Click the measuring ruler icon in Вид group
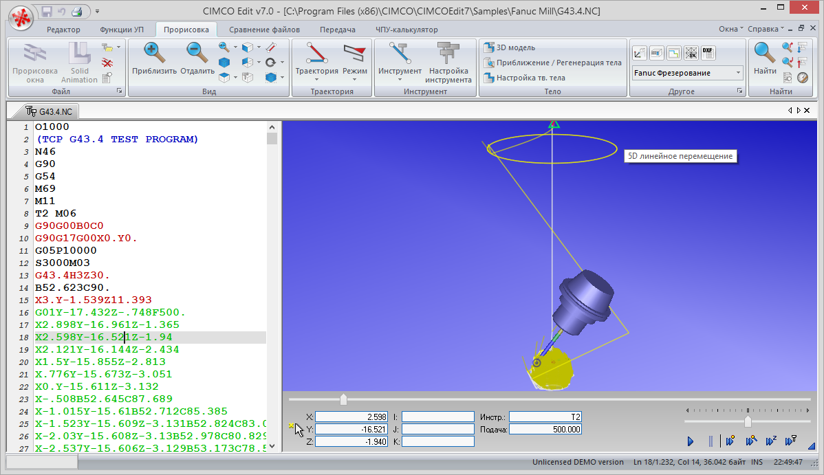824x475 pixels. 270,47
